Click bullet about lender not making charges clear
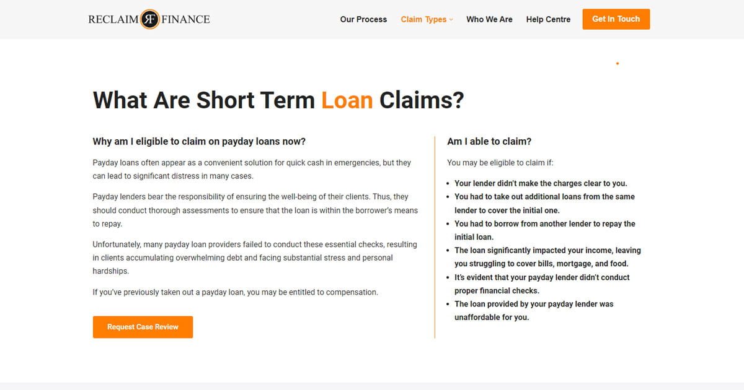744x390 pixels. (541, 183)
